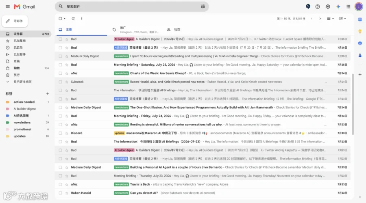Check the Can you detect AI row's neighbor One-Shot Illusion checkbox
The width and height of the screenshot is (366, 203).
pos(61,108)
